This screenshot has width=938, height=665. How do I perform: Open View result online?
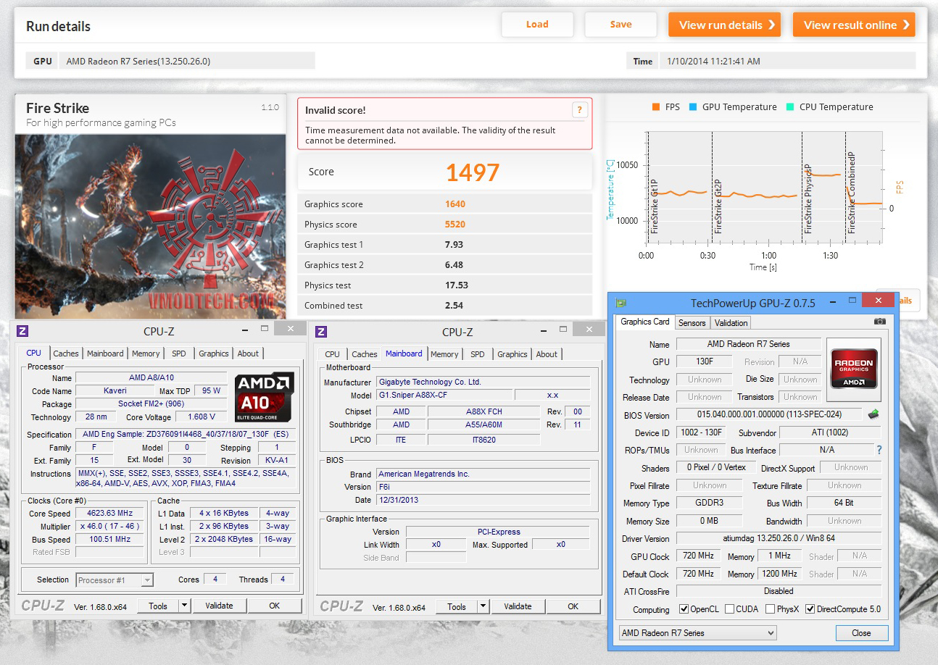[x=854, y=25]
